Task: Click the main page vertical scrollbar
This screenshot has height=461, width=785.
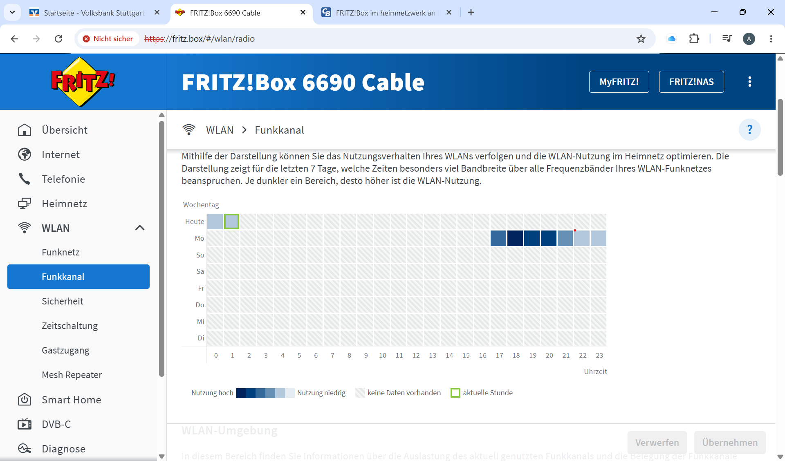Action: 780,137
